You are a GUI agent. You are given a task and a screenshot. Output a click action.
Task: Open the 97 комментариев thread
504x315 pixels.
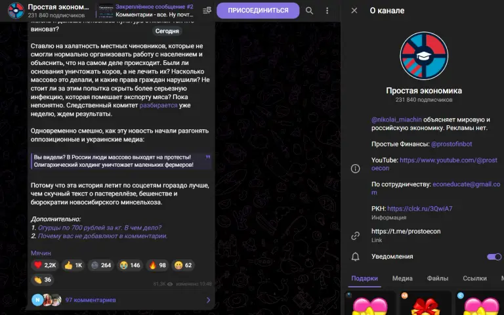121,300
